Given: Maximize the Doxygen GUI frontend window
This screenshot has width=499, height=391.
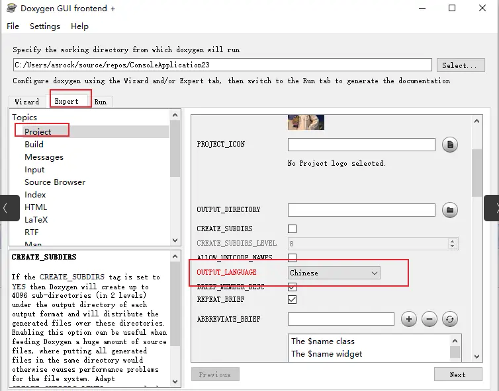Looking at the screenshot, I should tap(452, 8).
